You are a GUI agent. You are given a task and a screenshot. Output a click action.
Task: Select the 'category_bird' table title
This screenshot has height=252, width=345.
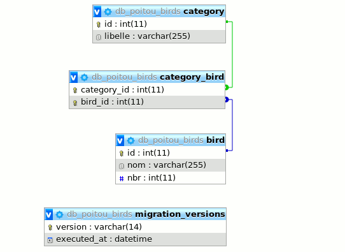(x=192, y=77)
